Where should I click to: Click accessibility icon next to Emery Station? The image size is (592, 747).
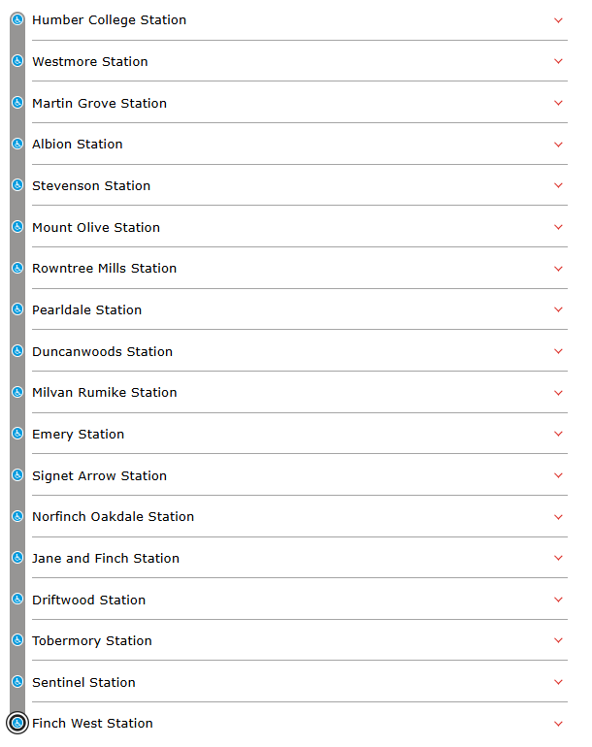click(17, 434)
